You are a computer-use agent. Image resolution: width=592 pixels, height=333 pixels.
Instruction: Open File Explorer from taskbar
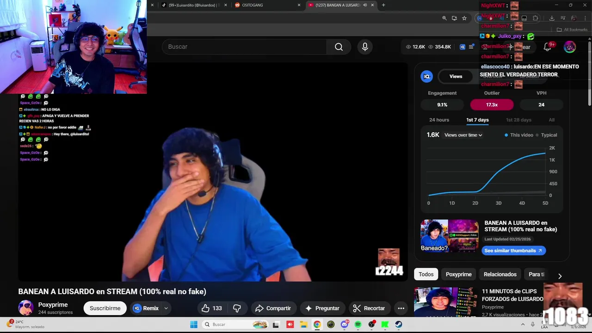click(x=303, y=324)
